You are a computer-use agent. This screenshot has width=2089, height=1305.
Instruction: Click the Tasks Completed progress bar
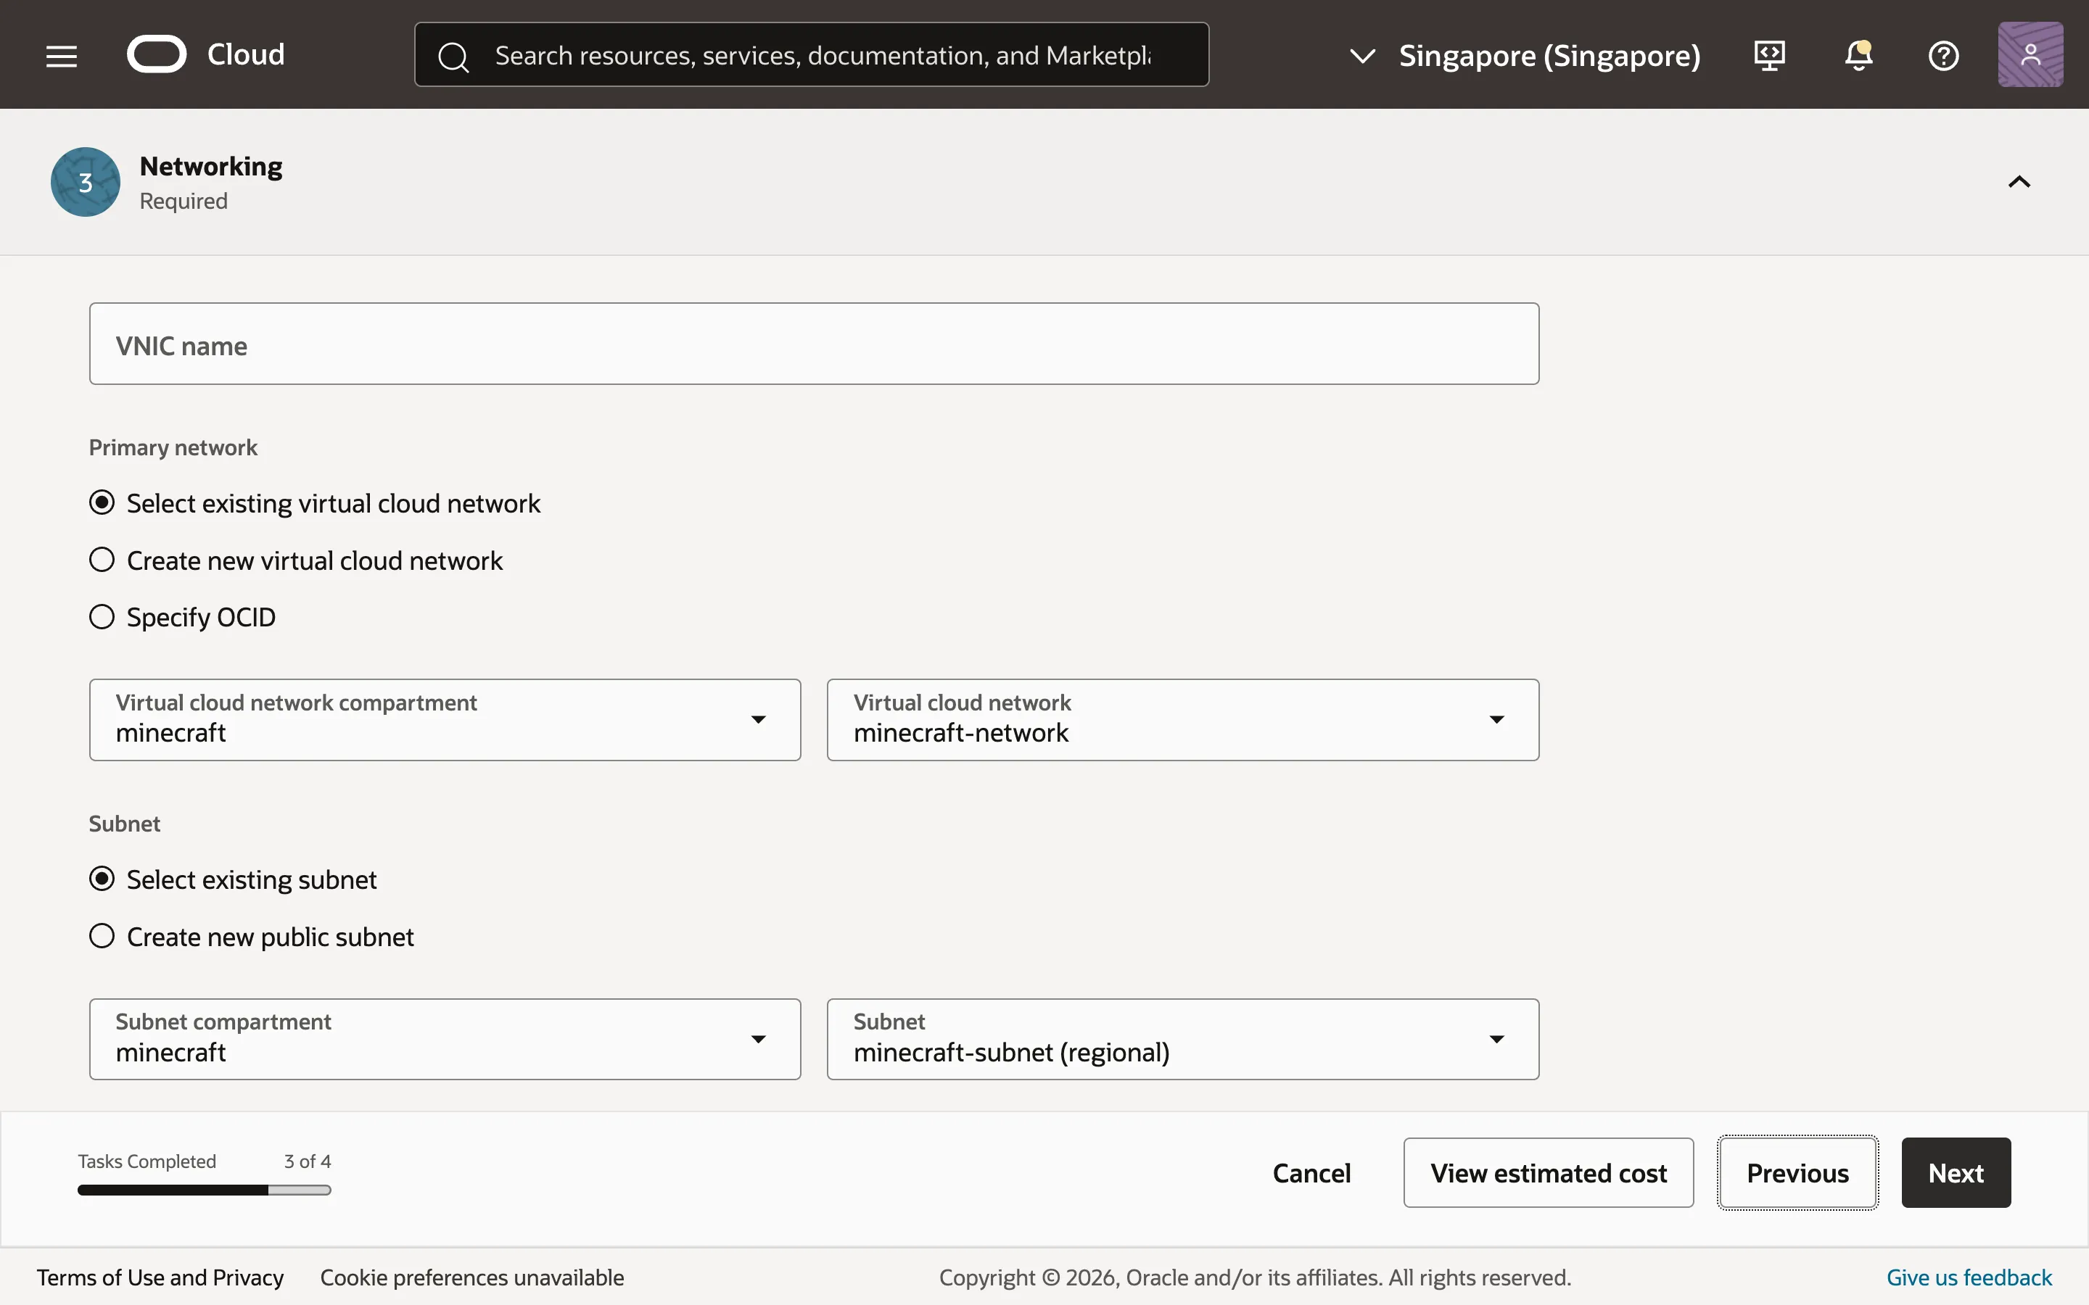[x=204, y=1189]
